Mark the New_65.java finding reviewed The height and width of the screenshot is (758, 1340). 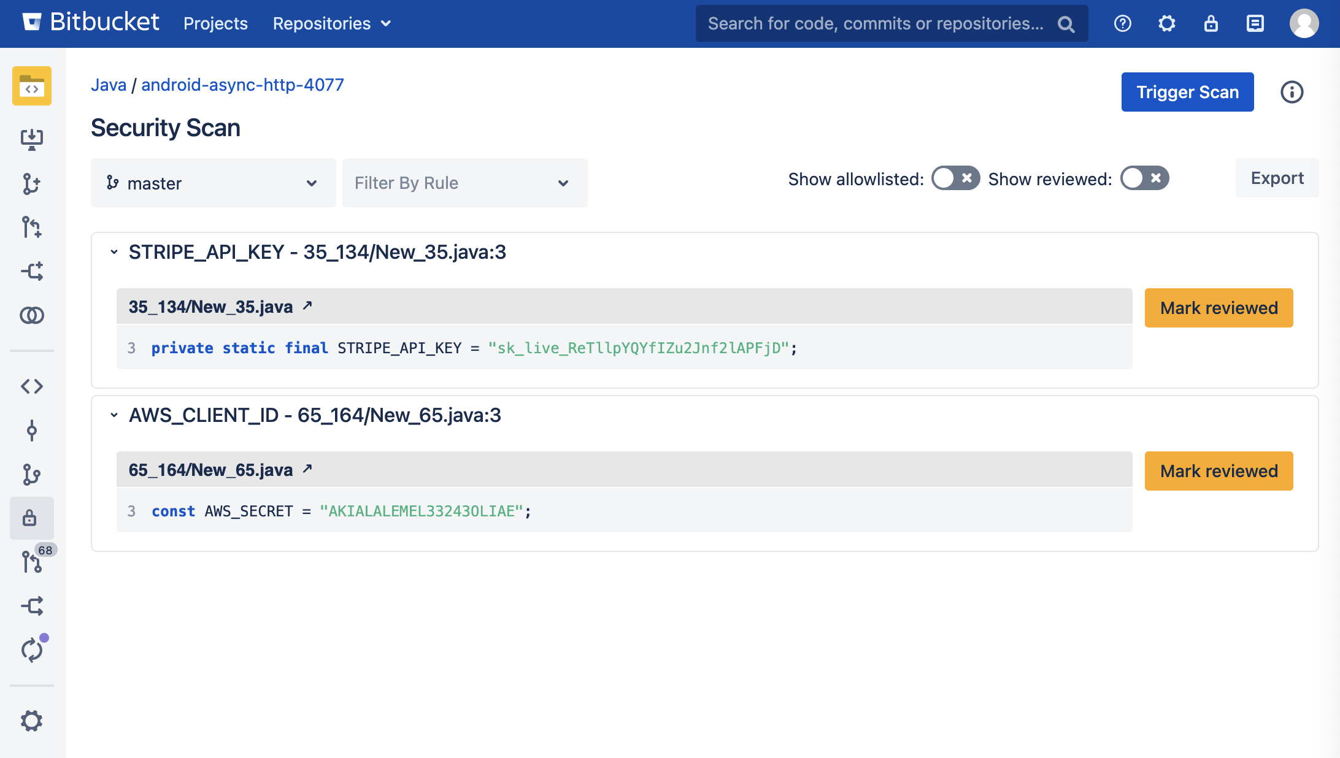[x=1219, y=471]
